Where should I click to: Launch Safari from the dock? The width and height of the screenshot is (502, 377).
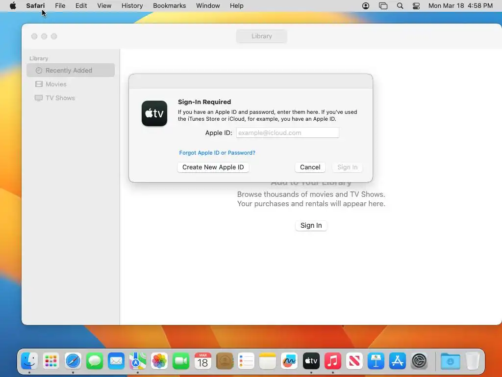click(x=73, y=361)
